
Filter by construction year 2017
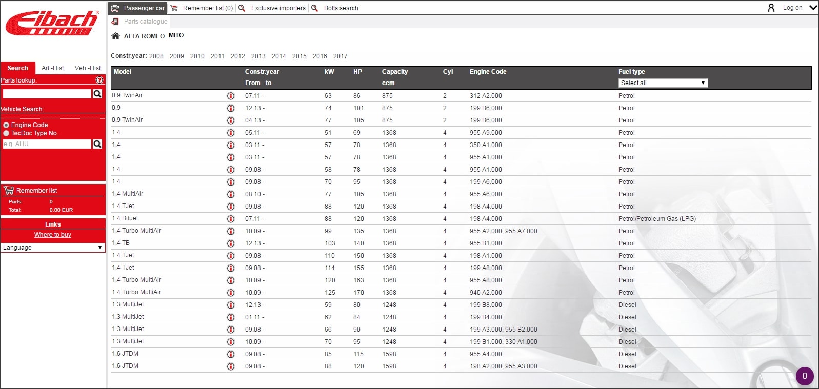tap(341, 56)
